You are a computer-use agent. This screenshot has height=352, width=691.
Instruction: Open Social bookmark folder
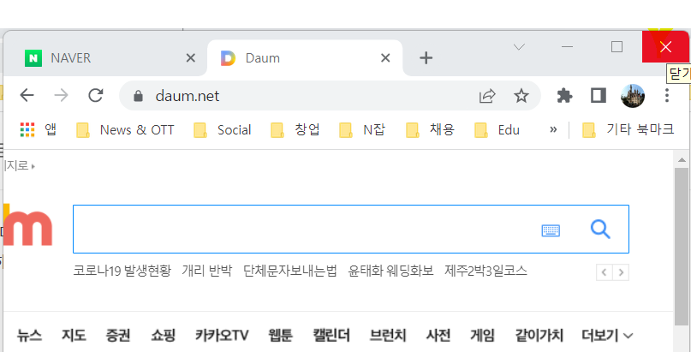(x=223, y=130)
